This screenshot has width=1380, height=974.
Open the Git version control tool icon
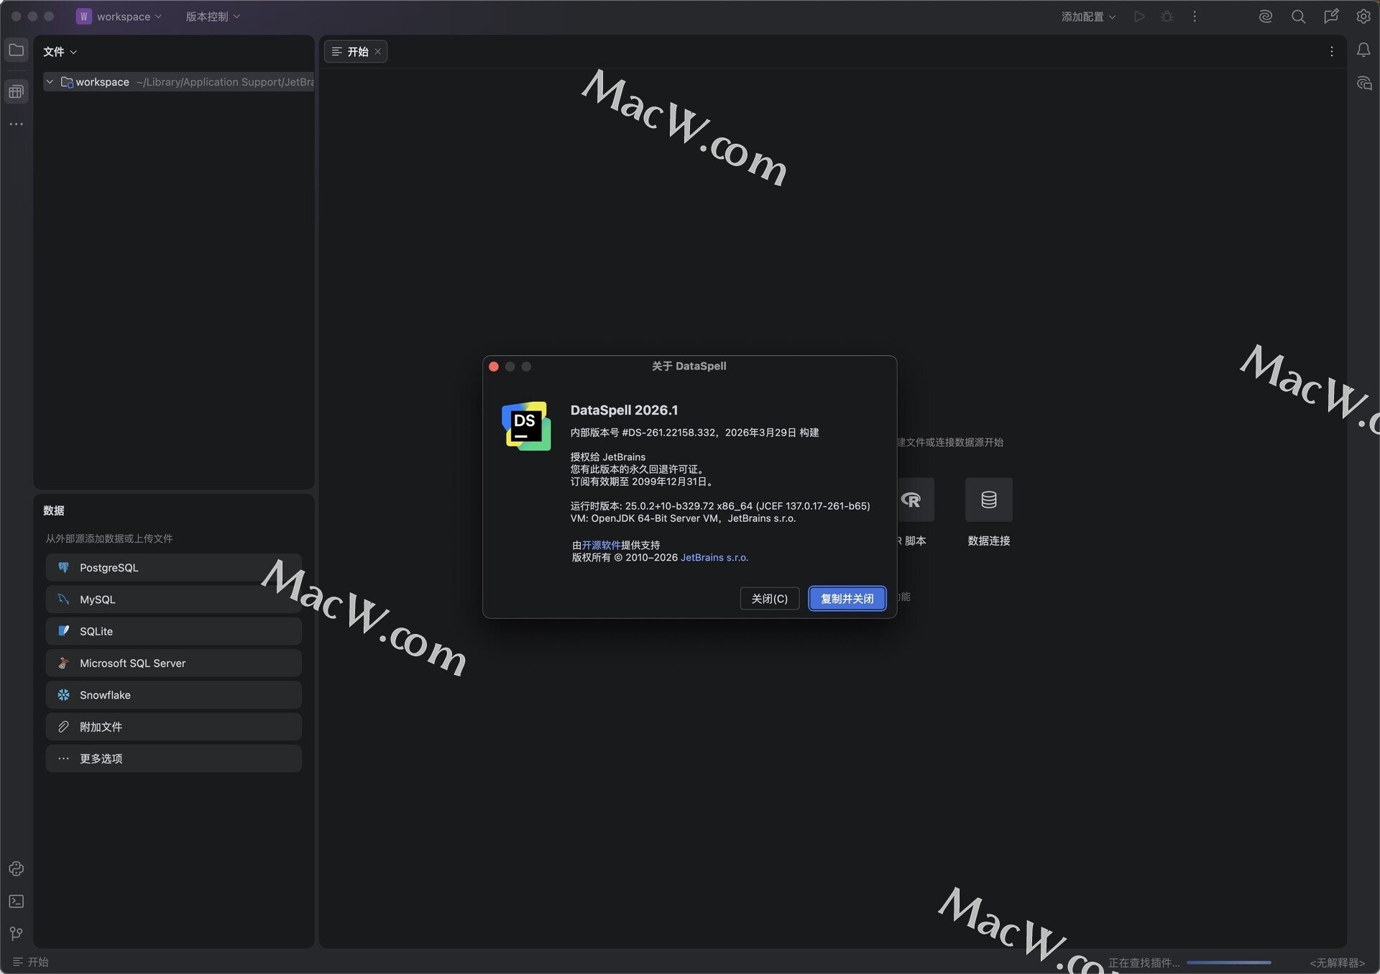pyautogui.click(x=16, y=934)
